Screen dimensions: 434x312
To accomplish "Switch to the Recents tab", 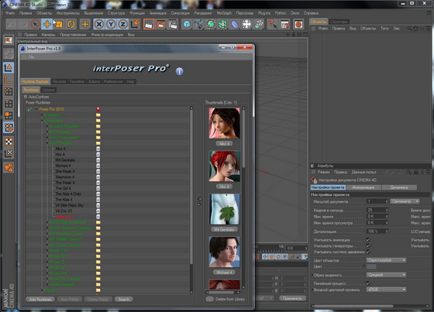I will tap(59, 81).
